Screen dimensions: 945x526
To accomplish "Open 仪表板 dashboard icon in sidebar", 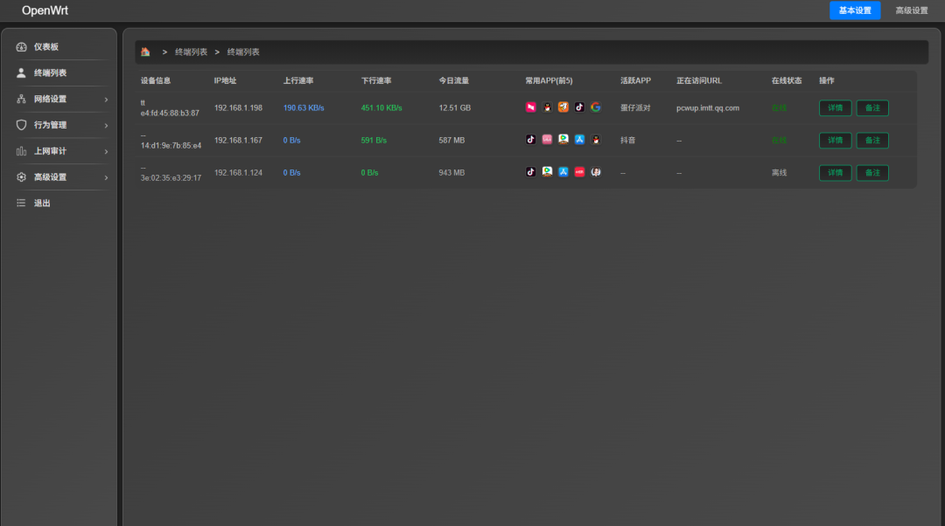I will (21, 47).
